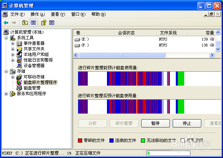Click the horizontal scrollbar thumb
The height and width of the screenshot is (158, 223).
(x=122, y=55)
